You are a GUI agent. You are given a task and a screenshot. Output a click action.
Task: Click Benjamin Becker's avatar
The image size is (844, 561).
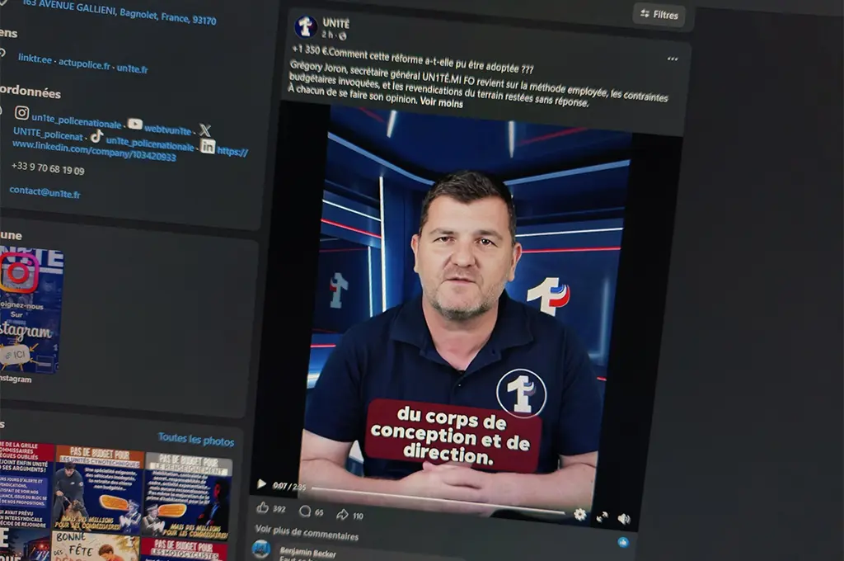coord(261,550)
